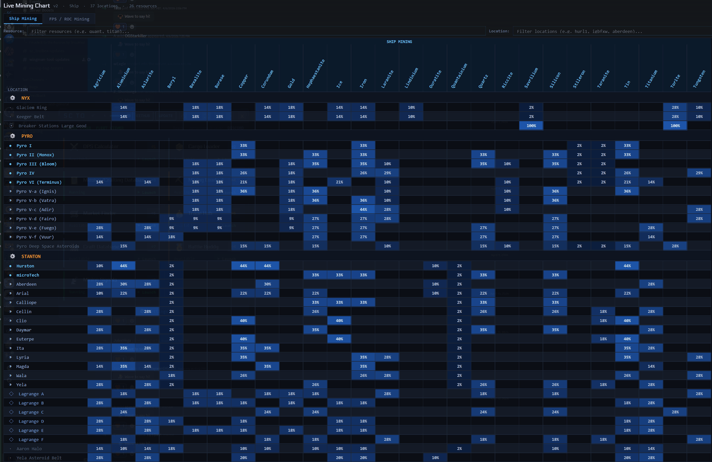
Task: Select the microTech location row label
Action: pos(28,275)
